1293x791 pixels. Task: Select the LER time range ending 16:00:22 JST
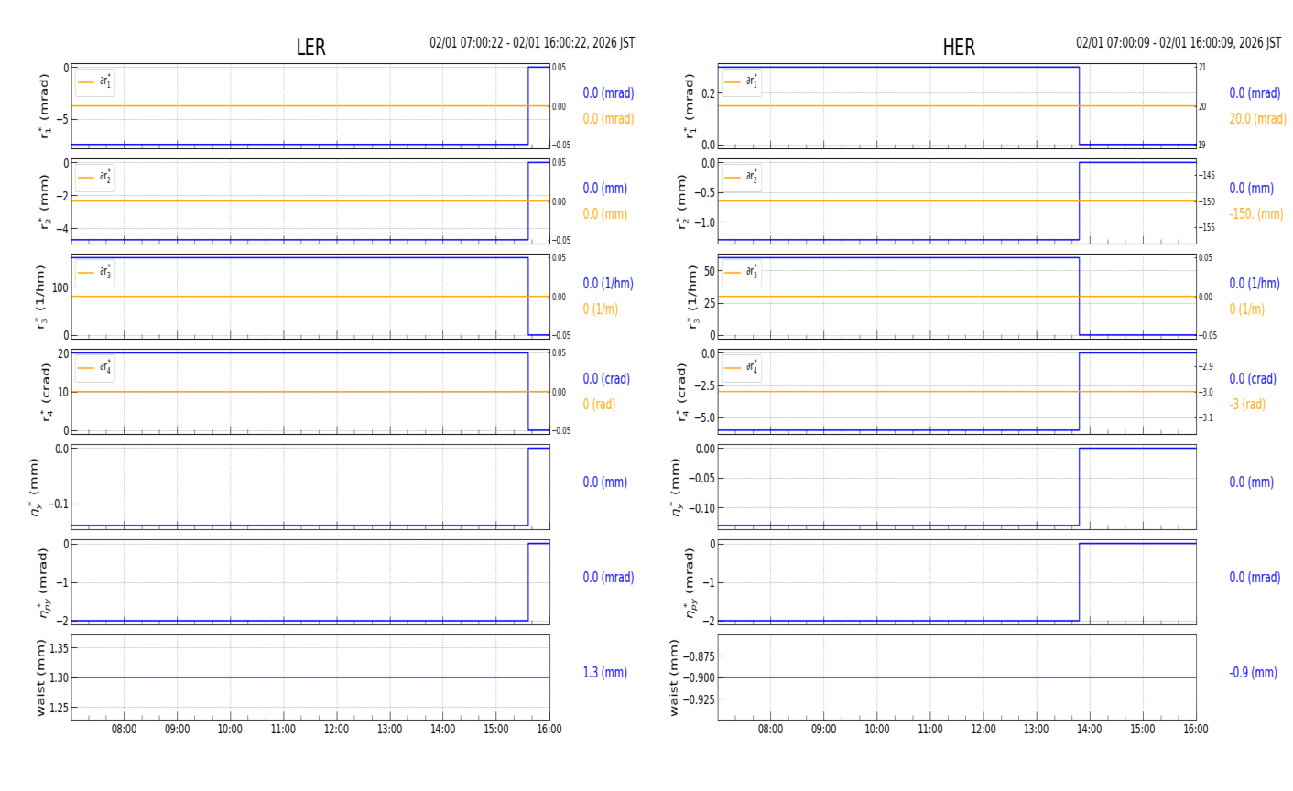(x=532, y=43)
